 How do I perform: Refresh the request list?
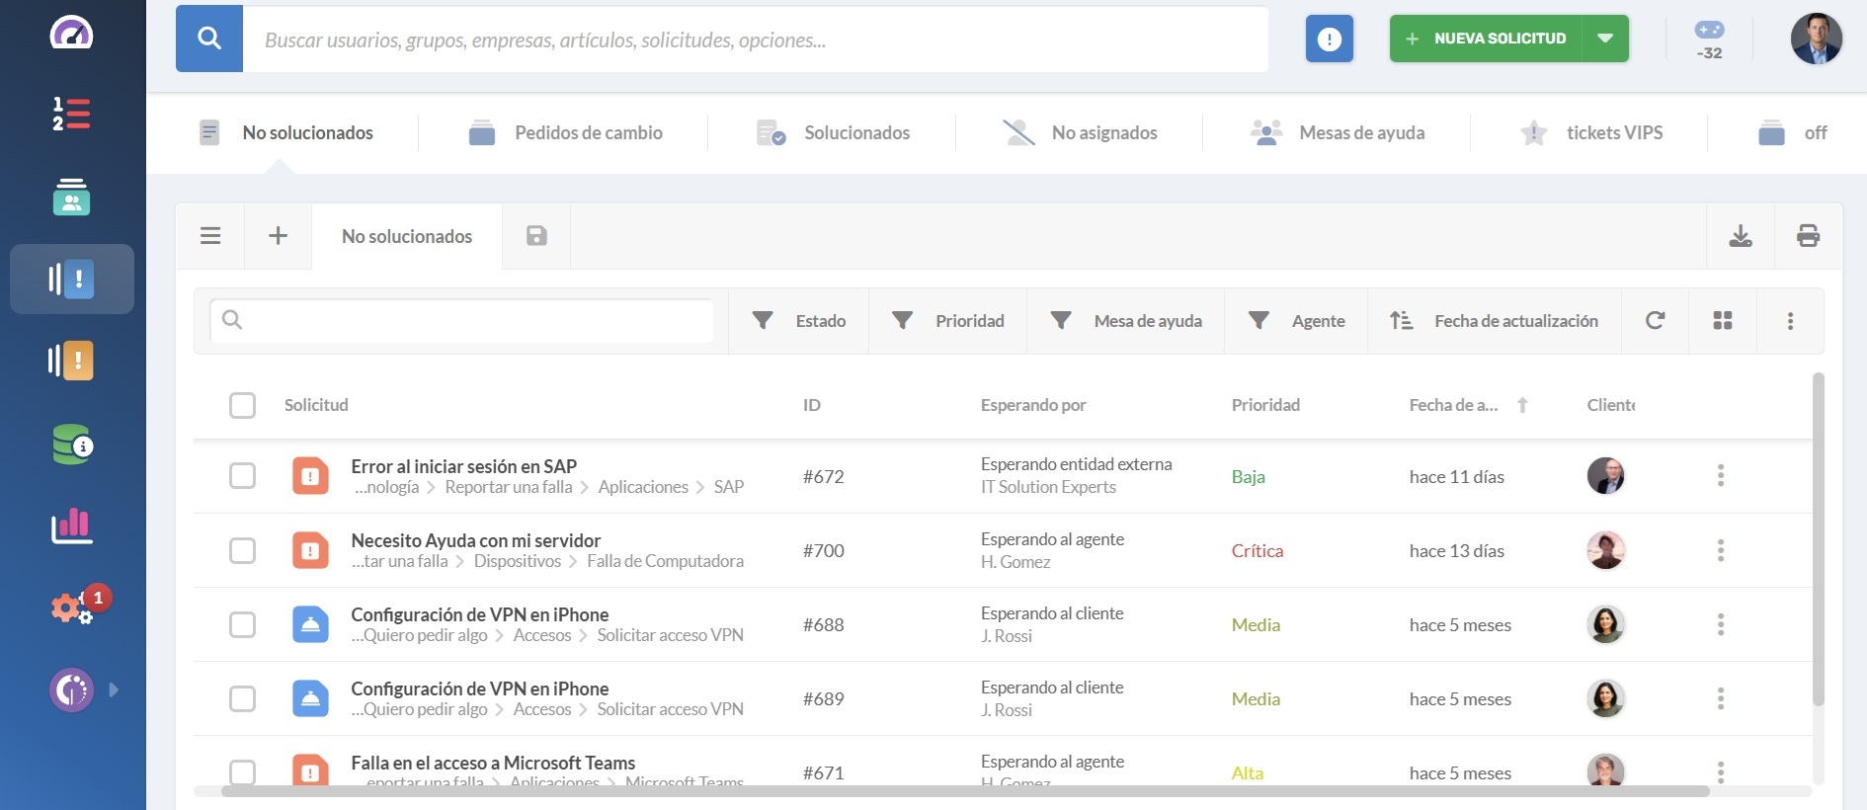click(1656, 321)
